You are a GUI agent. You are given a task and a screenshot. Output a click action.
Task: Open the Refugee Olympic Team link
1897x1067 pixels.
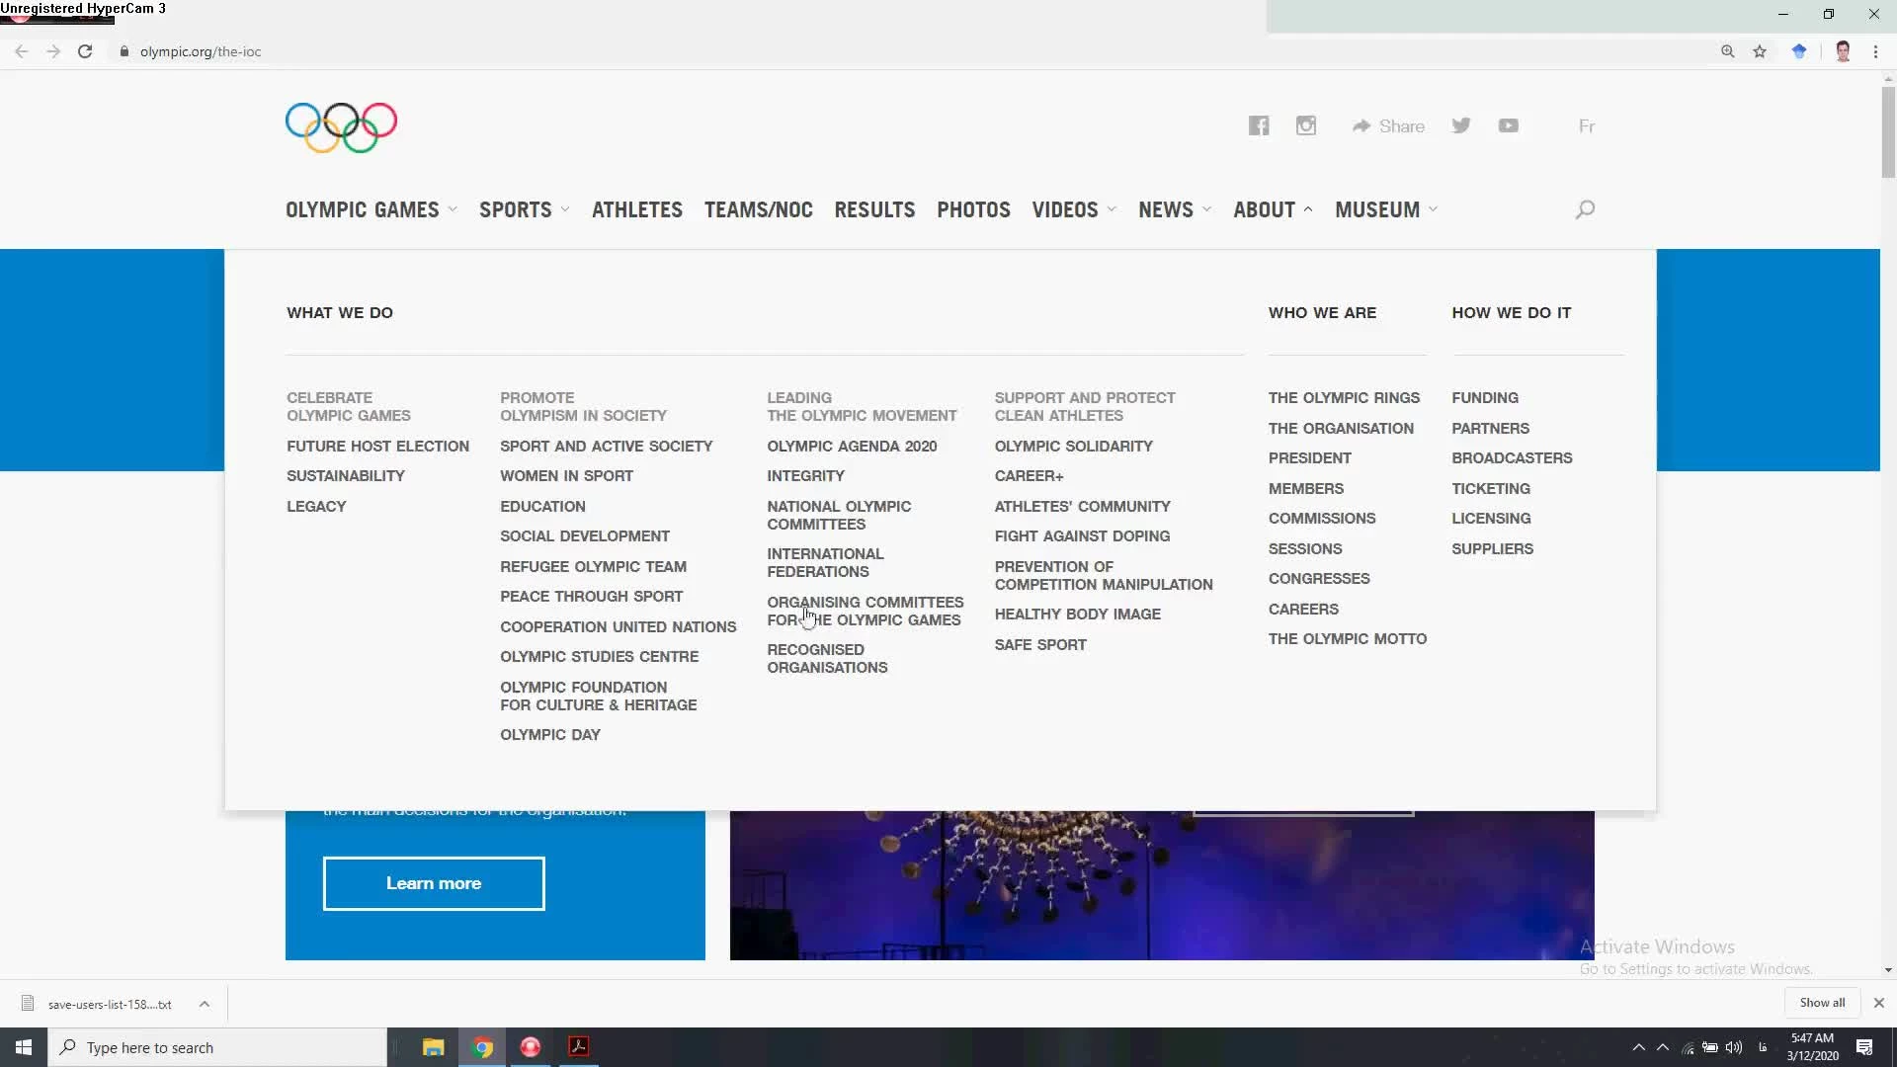(x=593, y=566)
